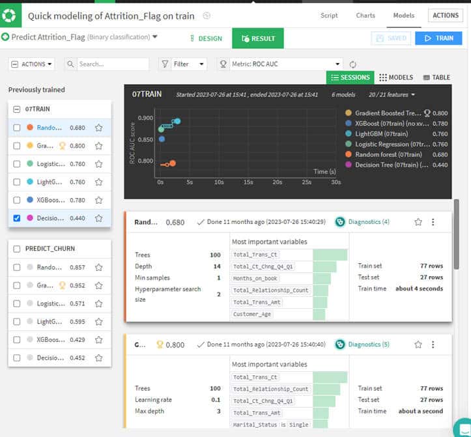
Task: Click the sync icon beside the title
Action: click(207, 16)
